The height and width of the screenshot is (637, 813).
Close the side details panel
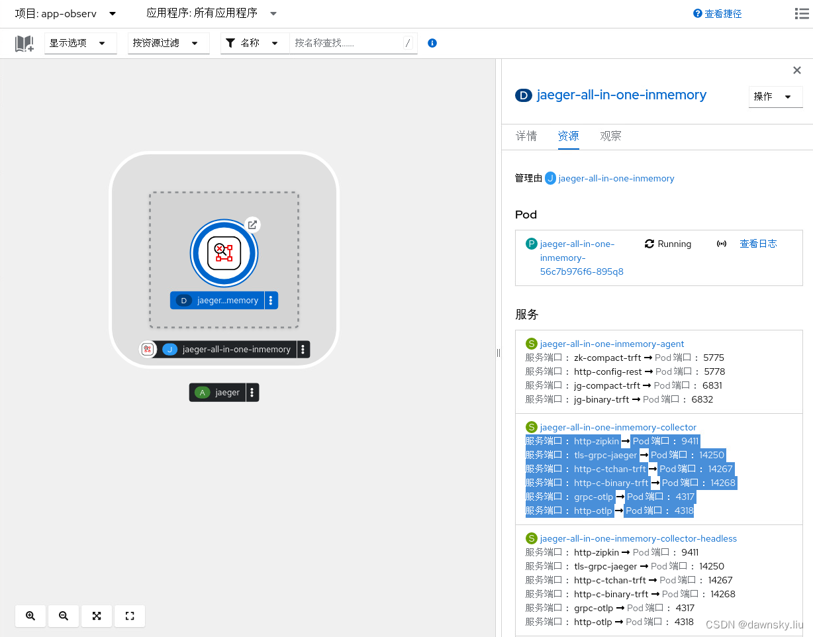(797, 70)
